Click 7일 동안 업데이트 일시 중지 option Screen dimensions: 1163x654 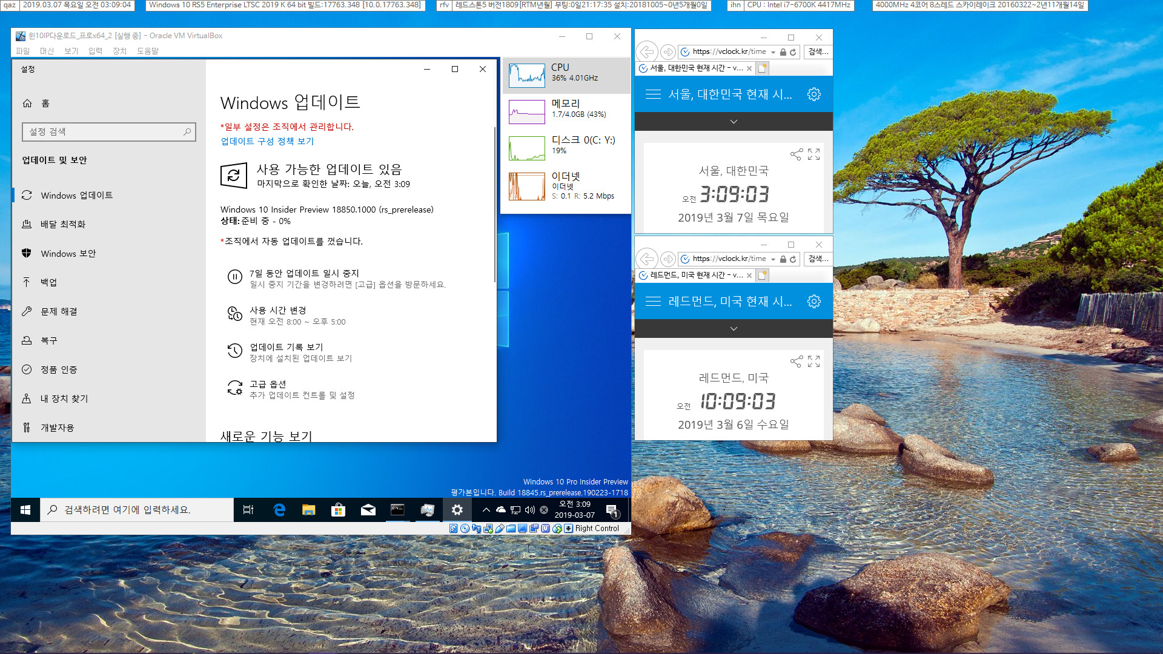point(336,278)
